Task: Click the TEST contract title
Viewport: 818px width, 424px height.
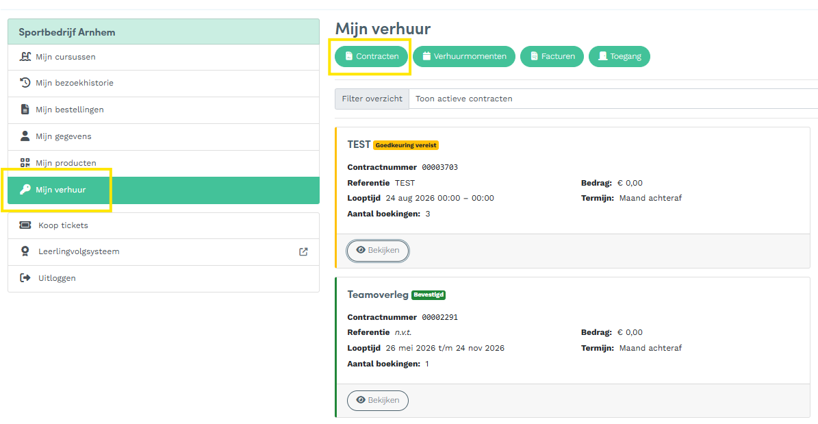Action: click(359, 145)
